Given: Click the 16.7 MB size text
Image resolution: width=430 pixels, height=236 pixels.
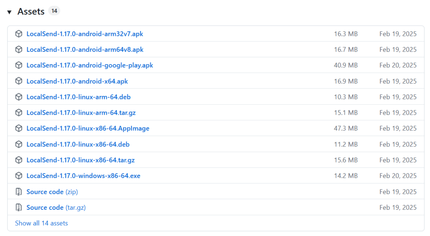Looking at the screenshot, I should point(346,49).
